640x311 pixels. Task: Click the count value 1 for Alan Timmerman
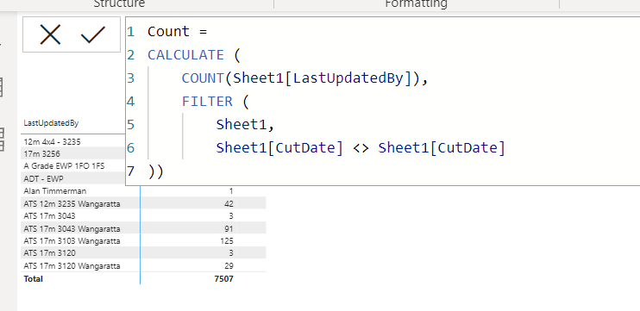tap(231, 190)
